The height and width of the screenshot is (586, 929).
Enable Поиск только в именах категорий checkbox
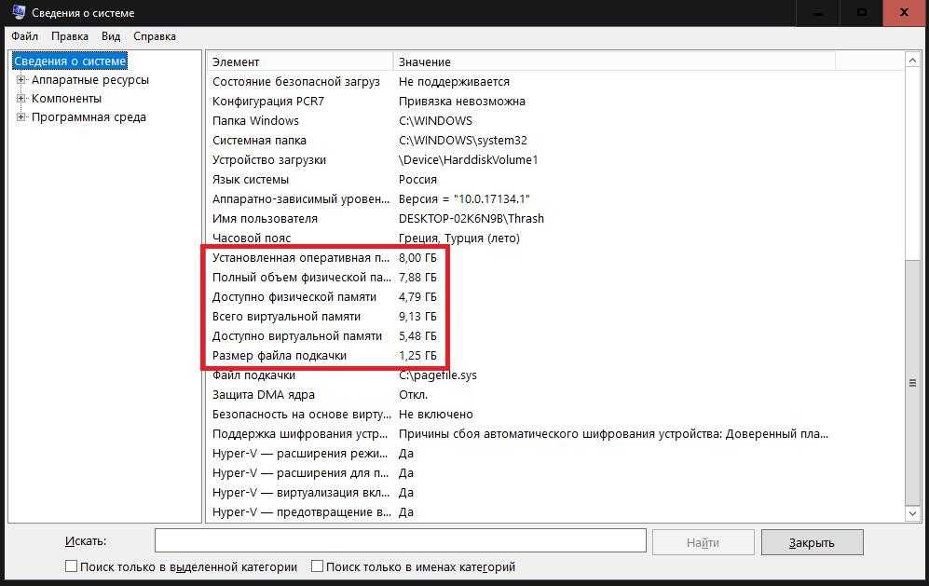coord(317,566)
